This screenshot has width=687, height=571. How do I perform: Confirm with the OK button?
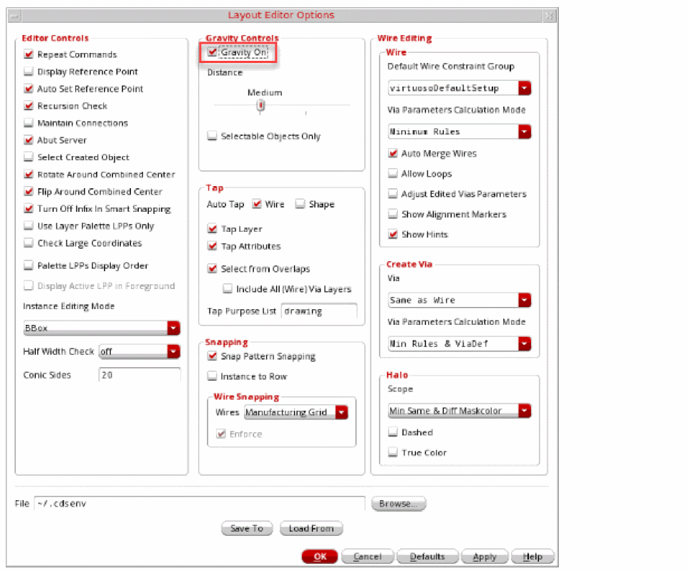tap(320, 557)
